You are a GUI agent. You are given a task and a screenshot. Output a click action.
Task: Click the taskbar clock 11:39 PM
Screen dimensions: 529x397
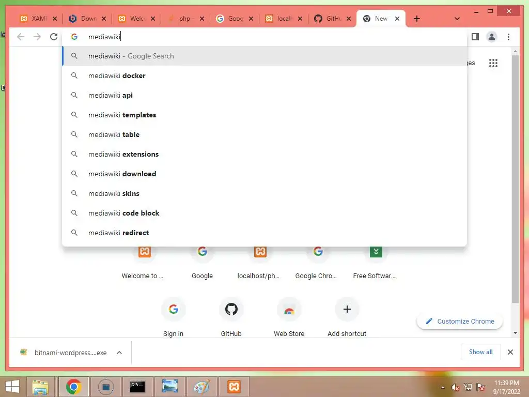coord(506,387)
